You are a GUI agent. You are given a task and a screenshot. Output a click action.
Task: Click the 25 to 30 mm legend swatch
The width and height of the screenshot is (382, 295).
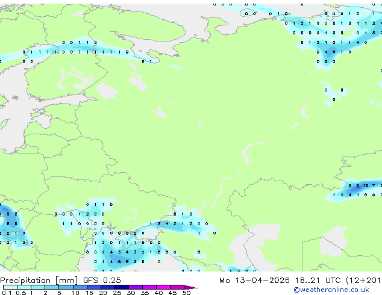point(122,287)
